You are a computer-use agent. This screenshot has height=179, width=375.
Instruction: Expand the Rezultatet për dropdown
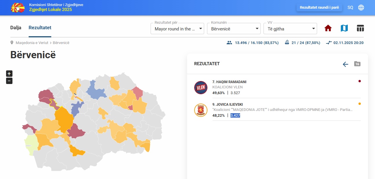[x=177, y=29]
